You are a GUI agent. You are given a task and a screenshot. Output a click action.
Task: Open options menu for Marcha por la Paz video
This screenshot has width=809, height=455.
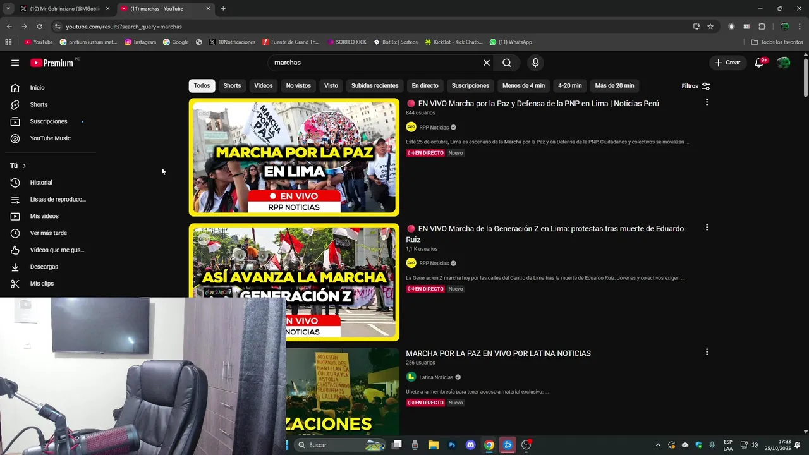(x=707, y=102)
